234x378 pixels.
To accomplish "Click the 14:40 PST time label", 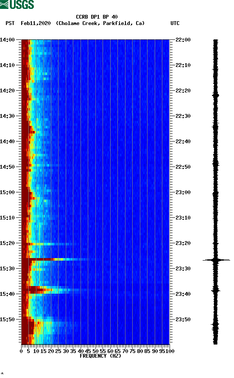I will 7,142.
